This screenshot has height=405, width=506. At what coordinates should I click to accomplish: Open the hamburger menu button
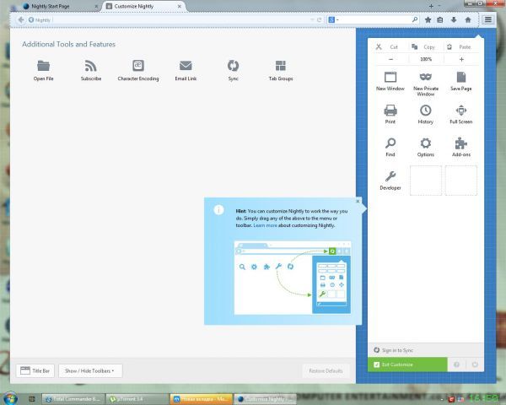pos(488,19)
